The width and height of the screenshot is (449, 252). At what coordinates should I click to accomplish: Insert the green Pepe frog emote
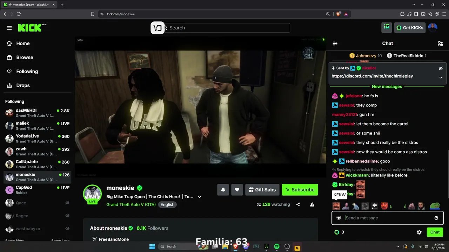tap(435, 206)
